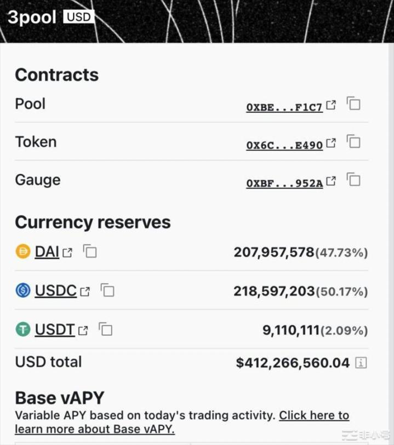
Task: Open USDC external explorer link
Action: pyautogui.click(x=85, y=291)
